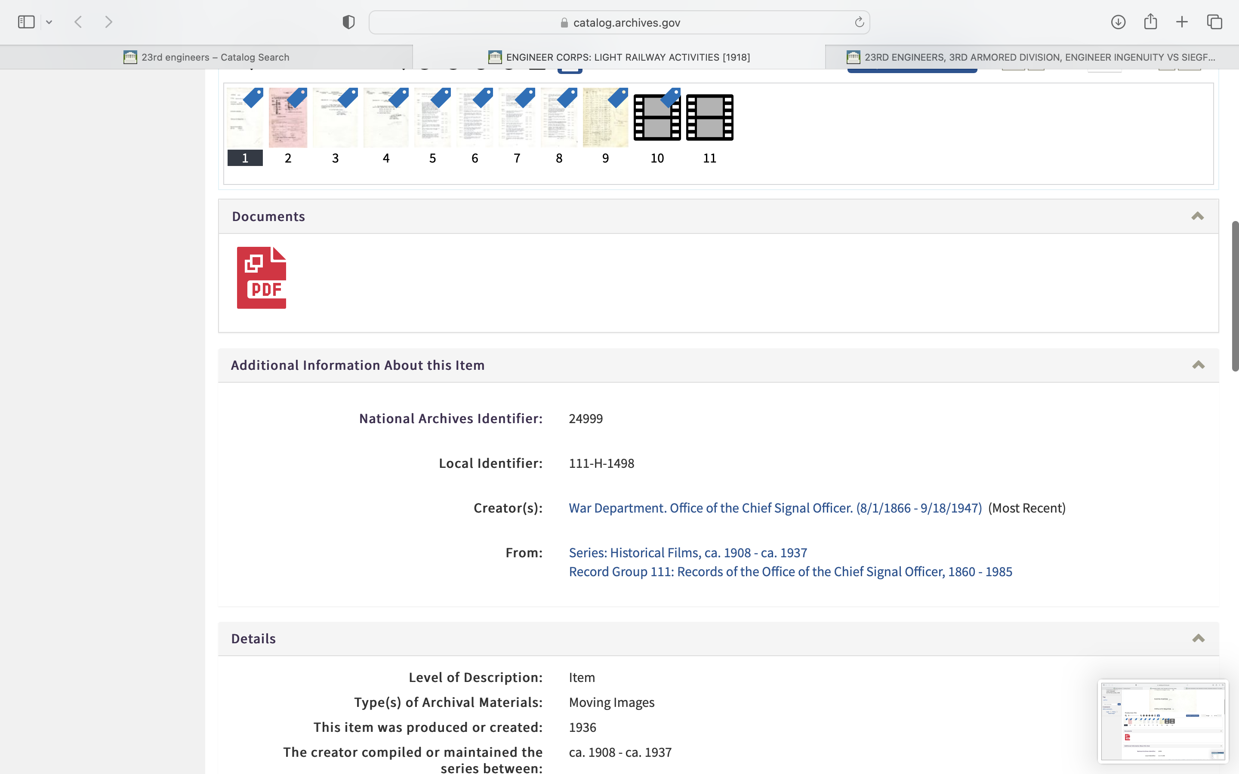
Task: Click the film strip icon numbered 11
Action: [x=709, y=117]
